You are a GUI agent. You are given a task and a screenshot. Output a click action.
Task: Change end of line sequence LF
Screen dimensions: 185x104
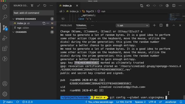[160, 102]
